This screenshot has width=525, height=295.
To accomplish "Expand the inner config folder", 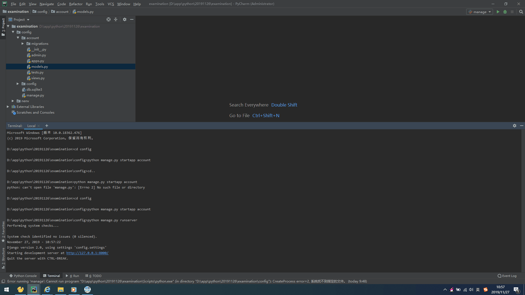I will [x=18, y=84].
